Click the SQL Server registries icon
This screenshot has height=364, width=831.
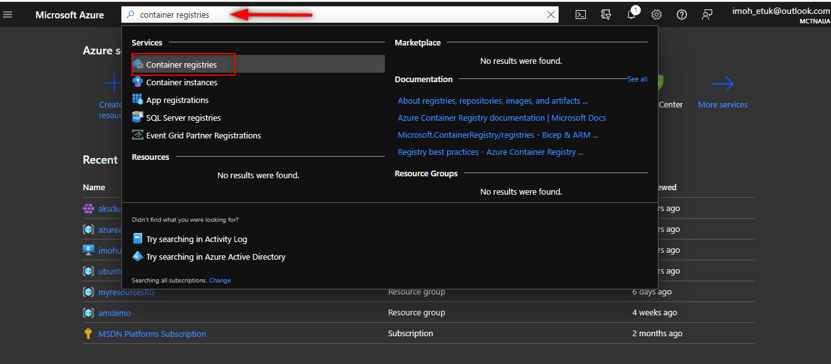137,117
